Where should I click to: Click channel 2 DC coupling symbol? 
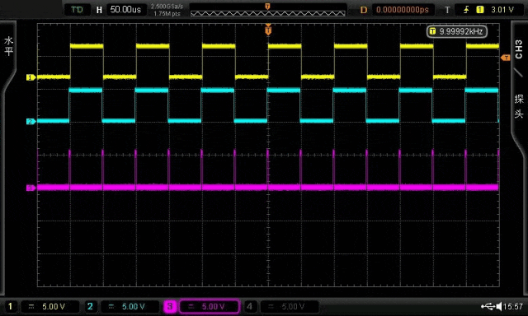[111, 307]
